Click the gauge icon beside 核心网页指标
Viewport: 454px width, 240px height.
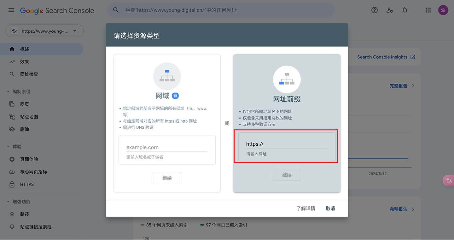tap(12, 172)
